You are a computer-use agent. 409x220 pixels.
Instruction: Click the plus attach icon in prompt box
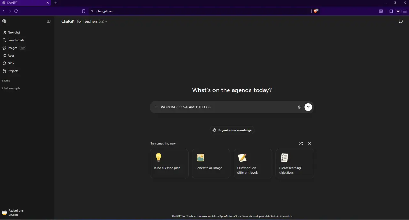pyautogui.click(x=156, y=107)
